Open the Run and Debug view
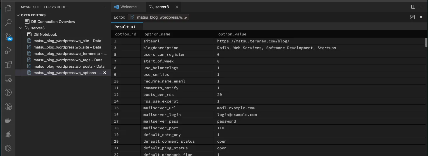 point(8,51)
